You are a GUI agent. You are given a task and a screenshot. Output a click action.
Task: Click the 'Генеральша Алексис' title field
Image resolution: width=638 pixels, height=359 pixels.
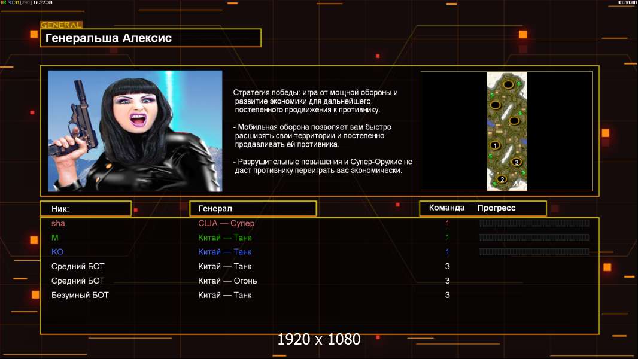click(x=151, y=38)
